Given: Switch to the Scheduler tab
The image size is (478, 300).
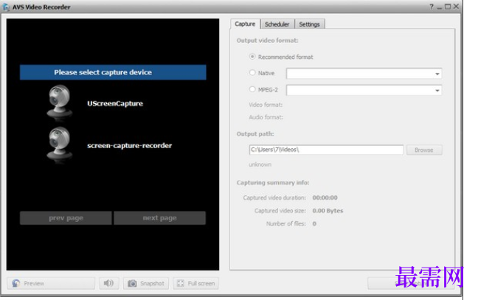Looking at the screenshot, I should click(x=277, y=24).
